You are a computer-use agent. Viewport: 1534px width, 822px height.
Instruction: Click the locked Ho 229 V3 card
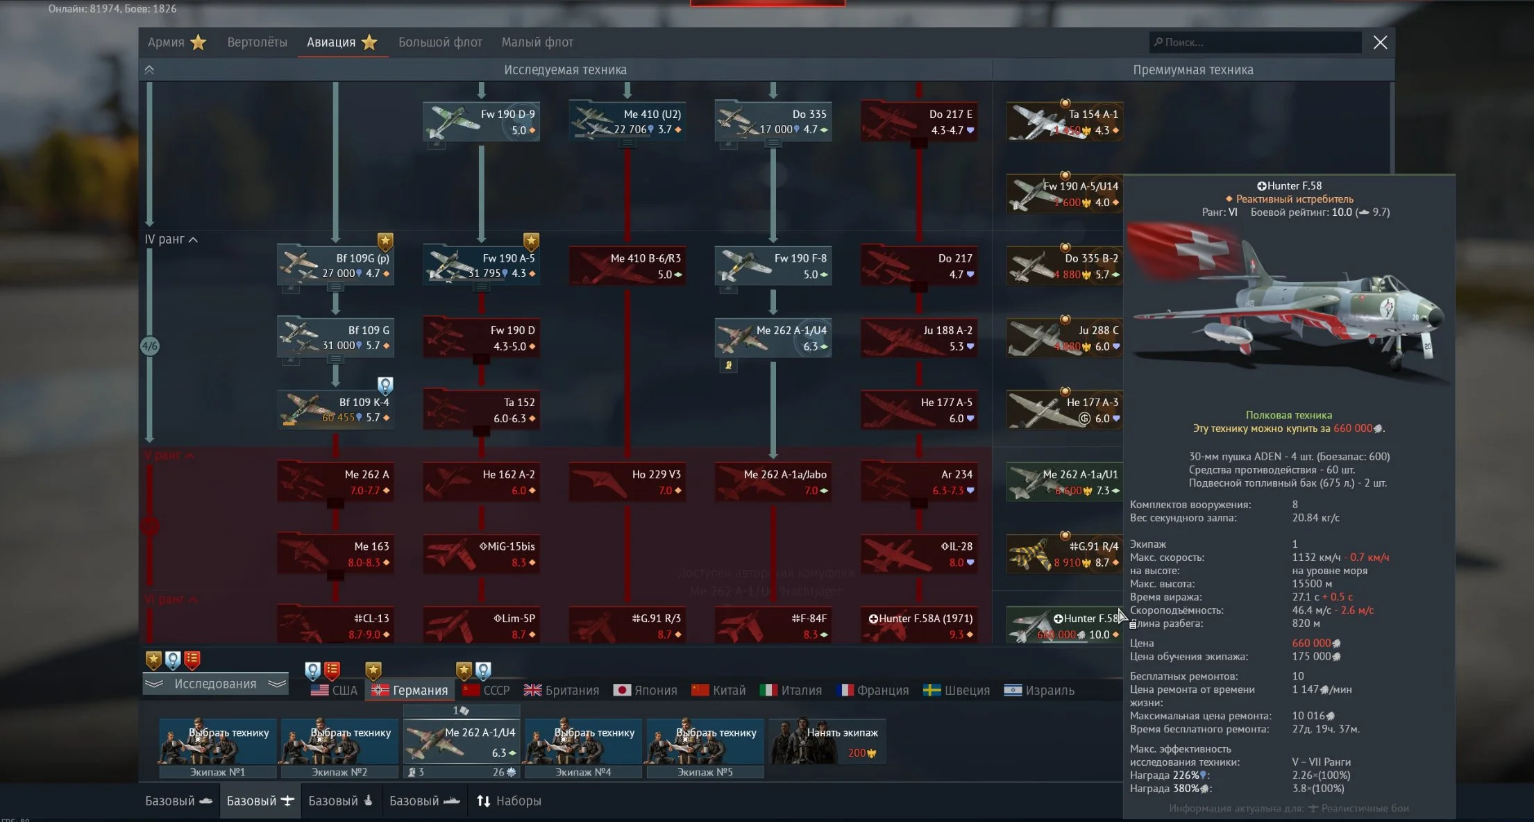coord(627,483)
